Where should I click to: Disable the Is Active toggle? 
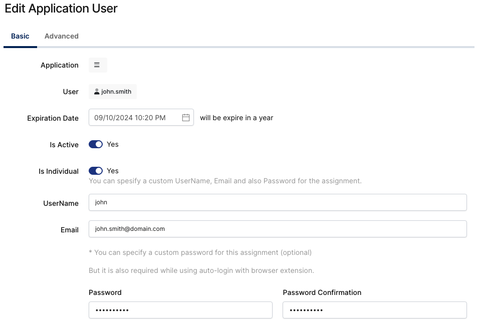click(96, 144)
